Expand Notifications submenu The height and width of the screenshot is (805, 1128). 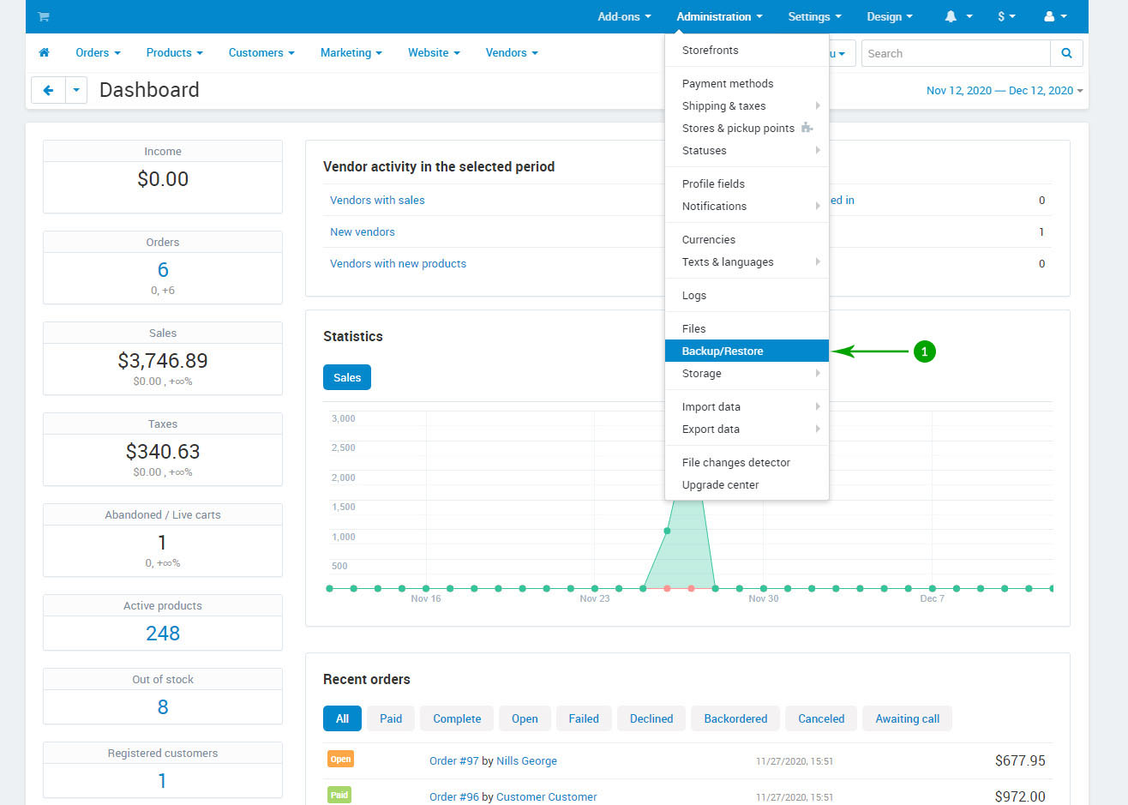click(747, 206)
